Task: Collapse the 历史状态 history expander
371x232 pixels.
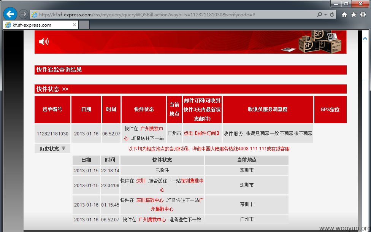Action: [52, 149]
